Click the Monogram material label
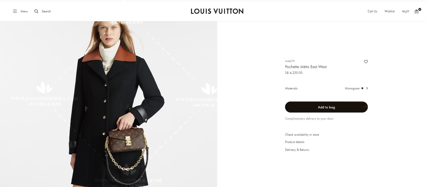Screen dimensions: 426x187 click(352, 88)
